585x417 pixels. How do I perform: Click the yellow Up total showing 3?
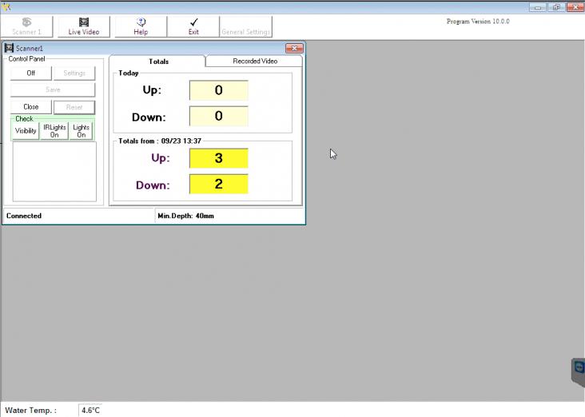pos(219,158)
